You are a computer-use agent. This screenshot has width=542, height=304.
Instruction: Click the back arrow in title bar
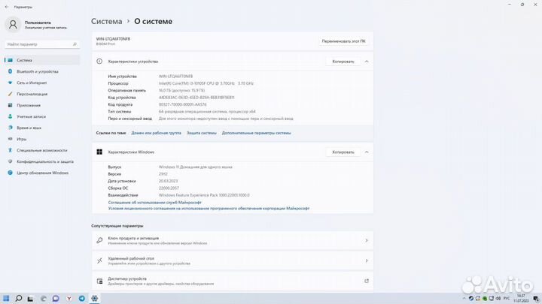(x=7, y=7)
